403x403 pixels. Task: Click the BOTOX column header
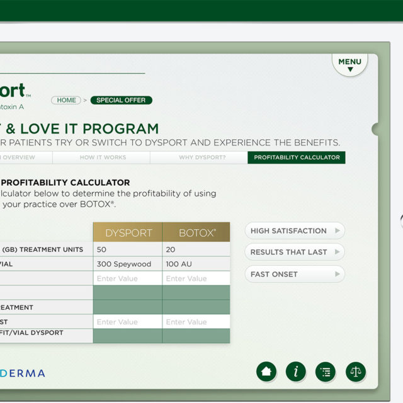coord(196,232)
